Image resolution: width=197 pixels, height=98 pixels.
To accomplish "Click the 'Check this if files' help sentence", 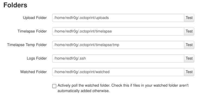I will 150,86.
